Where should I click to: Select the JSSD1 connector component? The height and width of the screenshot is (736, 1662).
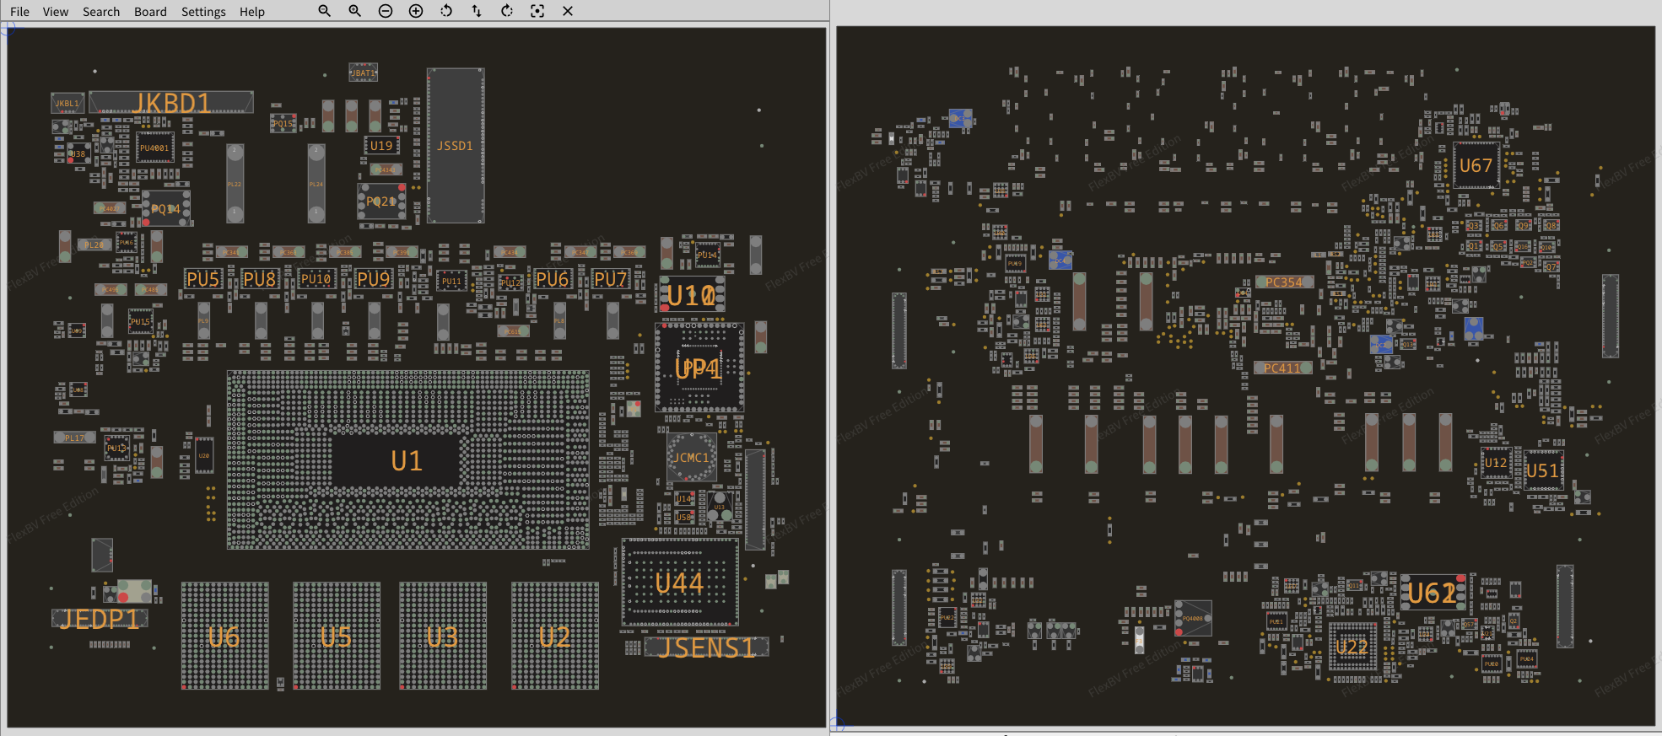tap(456, 146)
